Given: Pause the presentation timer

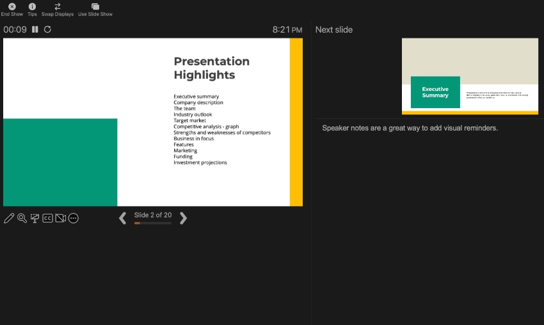Looking at the screenshot, I should [x=35, y=29].
